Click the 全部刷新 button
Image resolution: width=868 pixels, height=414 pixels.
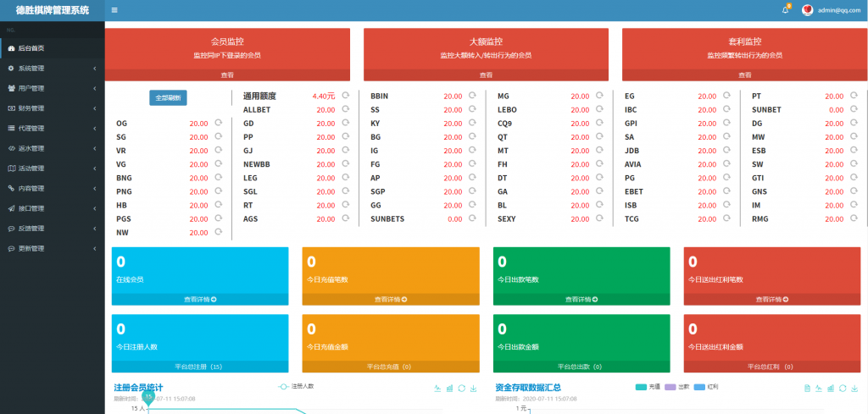tap(168, 97)
